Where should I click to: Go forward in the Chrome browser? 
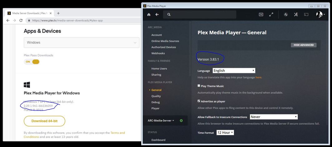tap(14, 20)
